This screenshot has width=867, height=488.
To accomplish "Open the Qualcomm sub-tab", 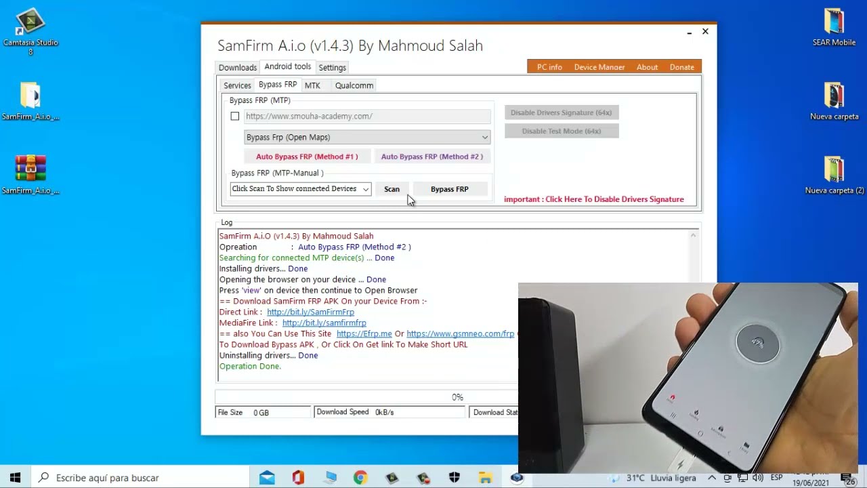I will click(354, 85).
